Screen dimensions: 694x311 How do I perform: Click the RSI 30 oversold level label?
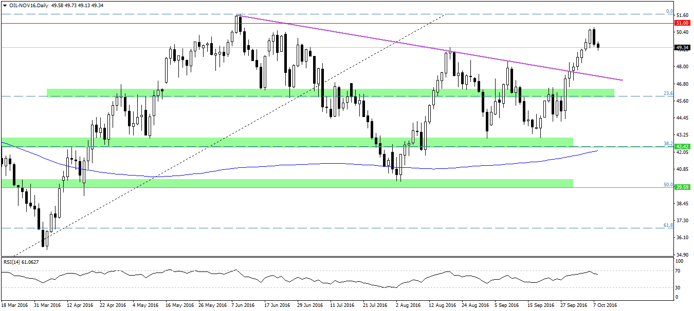pyautogui.click(x=677, y=287)
